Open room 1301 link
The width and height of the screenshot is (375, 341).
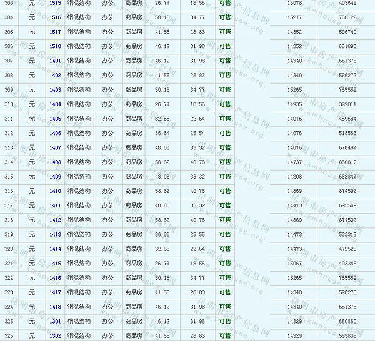click(55, 322)
